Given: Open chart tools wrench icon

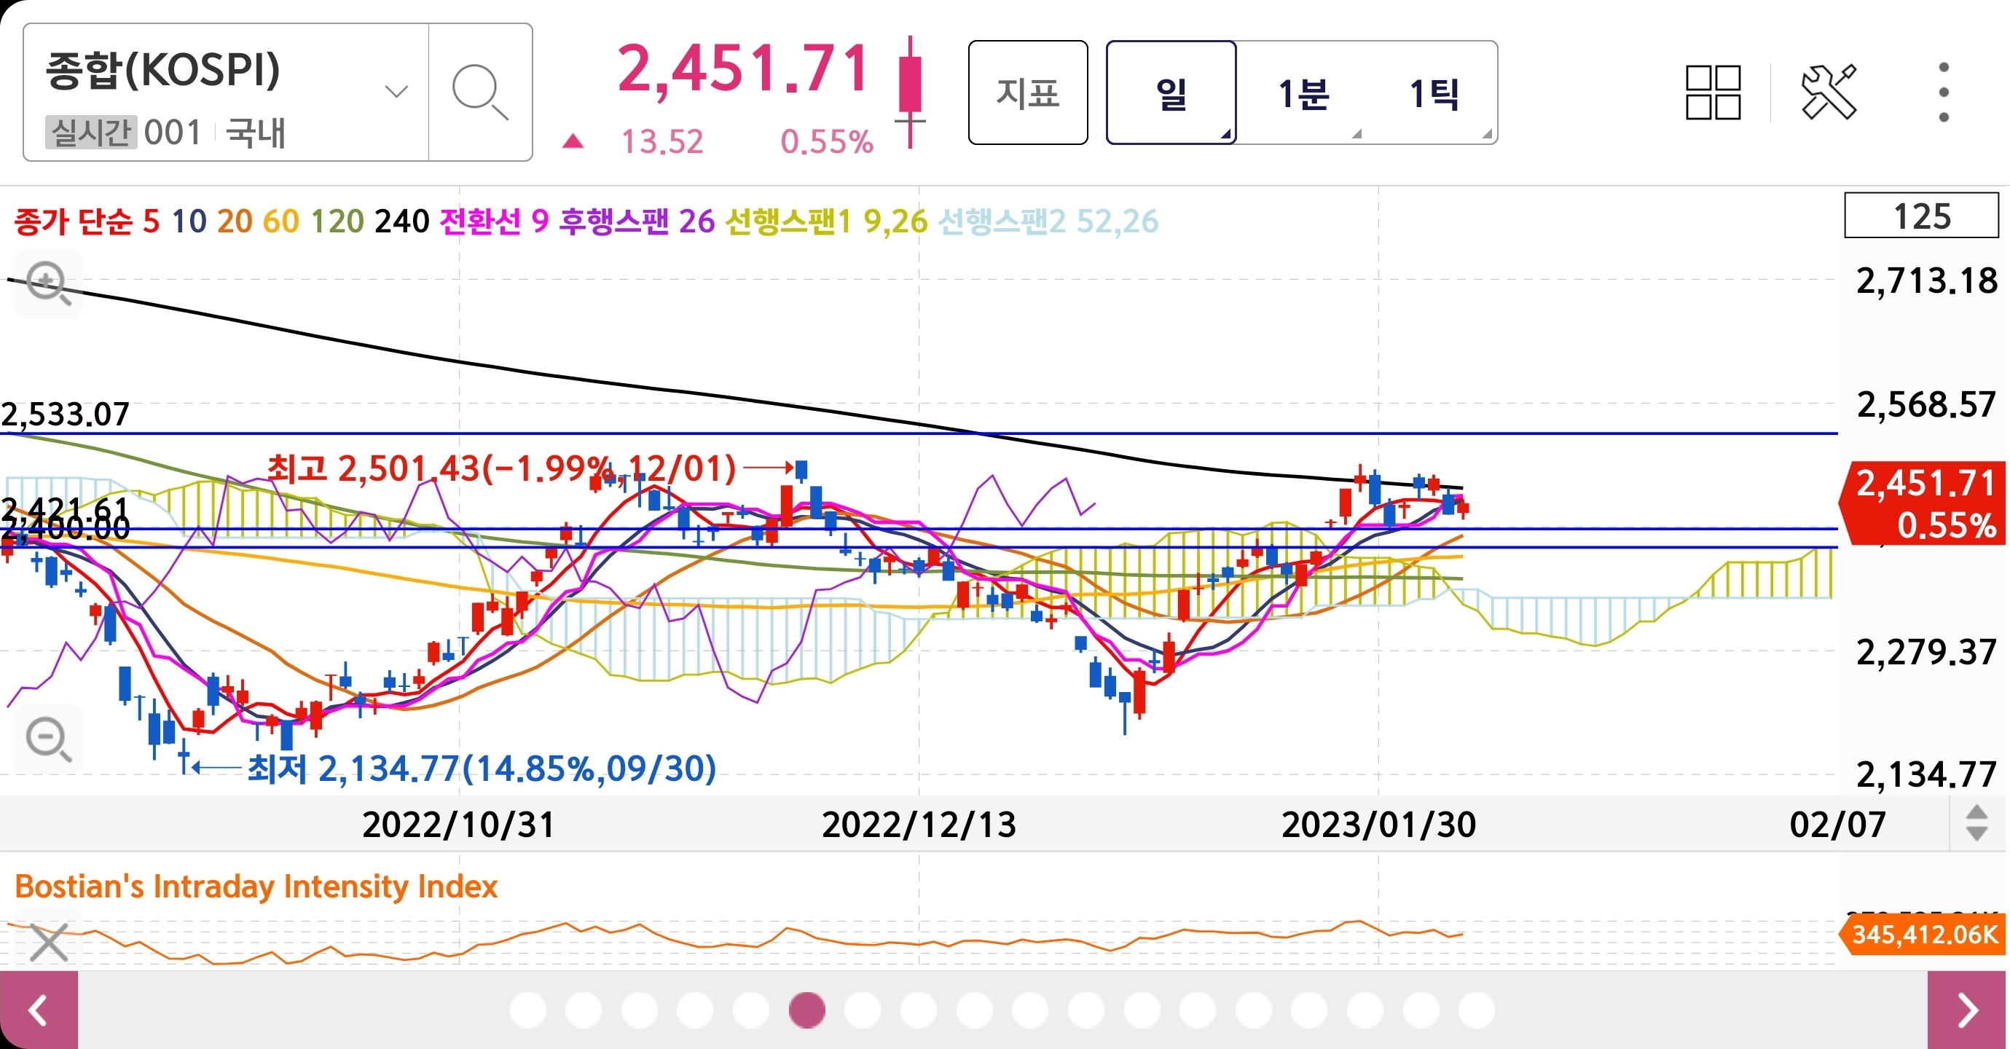Looking at the screenshot, I should [x=1828, y=93].
